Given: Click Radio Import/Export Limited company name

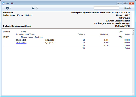Looking at the screenshot, I should [x=18, y=15].
